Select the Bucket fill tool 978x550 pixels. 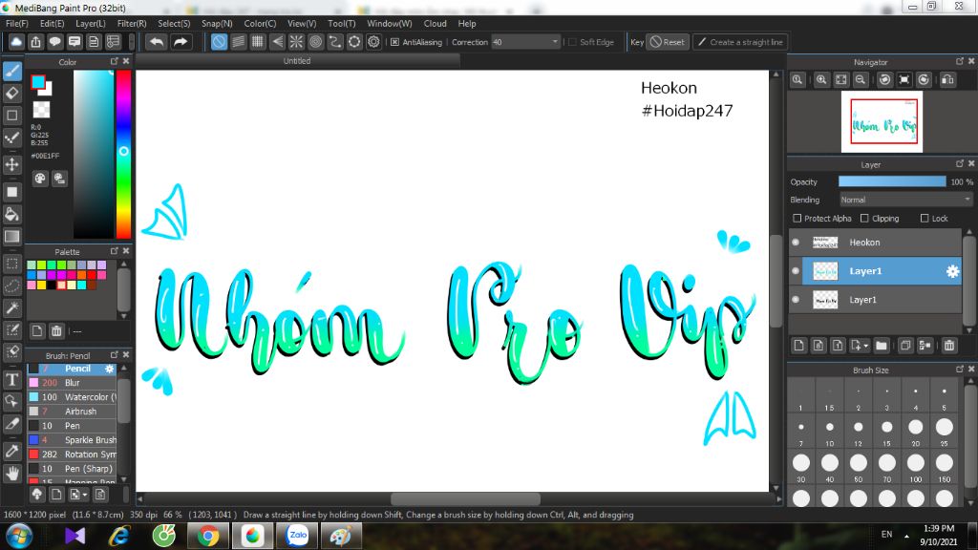pyautogui.click(x=12, y=214)
